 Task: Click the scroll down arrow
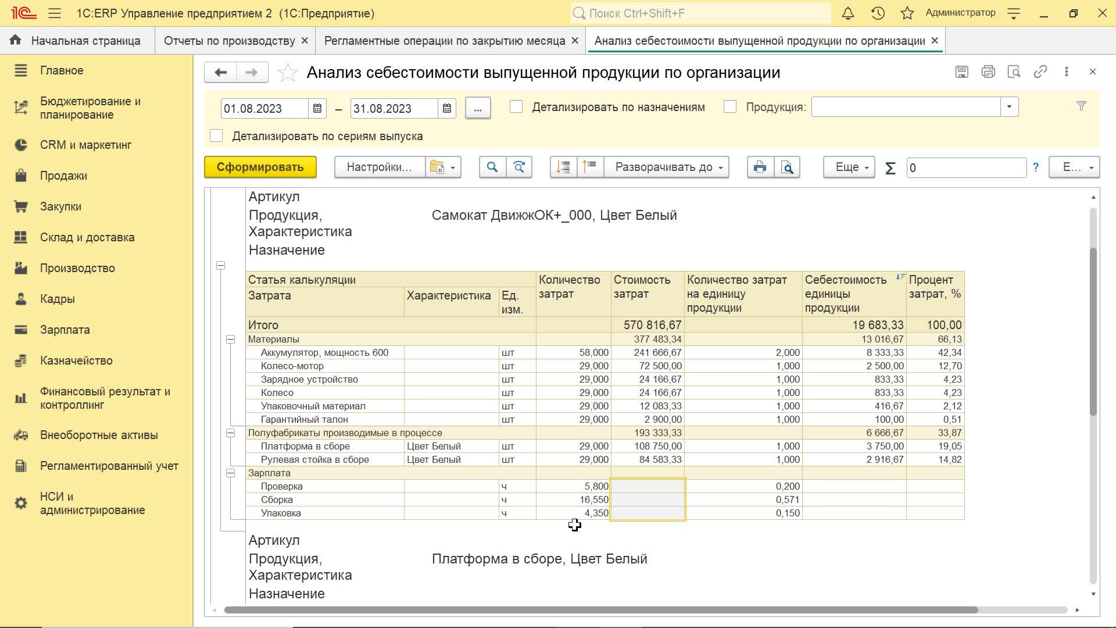(1093, 594)
